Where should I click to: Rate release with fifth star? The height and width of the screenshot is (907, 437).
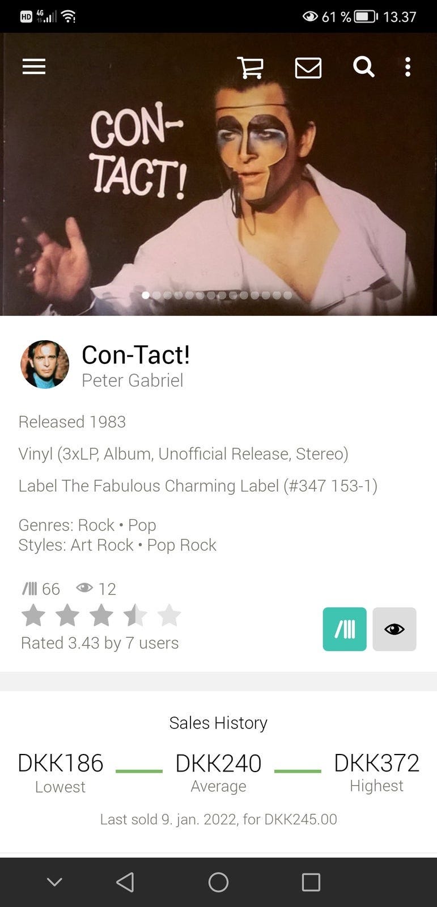point(169,616)
